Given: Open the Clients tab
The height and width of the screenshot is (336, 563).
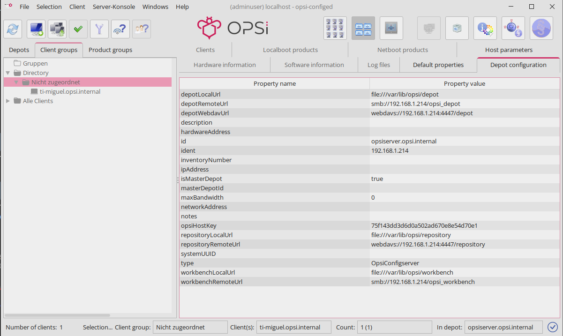Looking at the screenshot, I should point(205,50).
